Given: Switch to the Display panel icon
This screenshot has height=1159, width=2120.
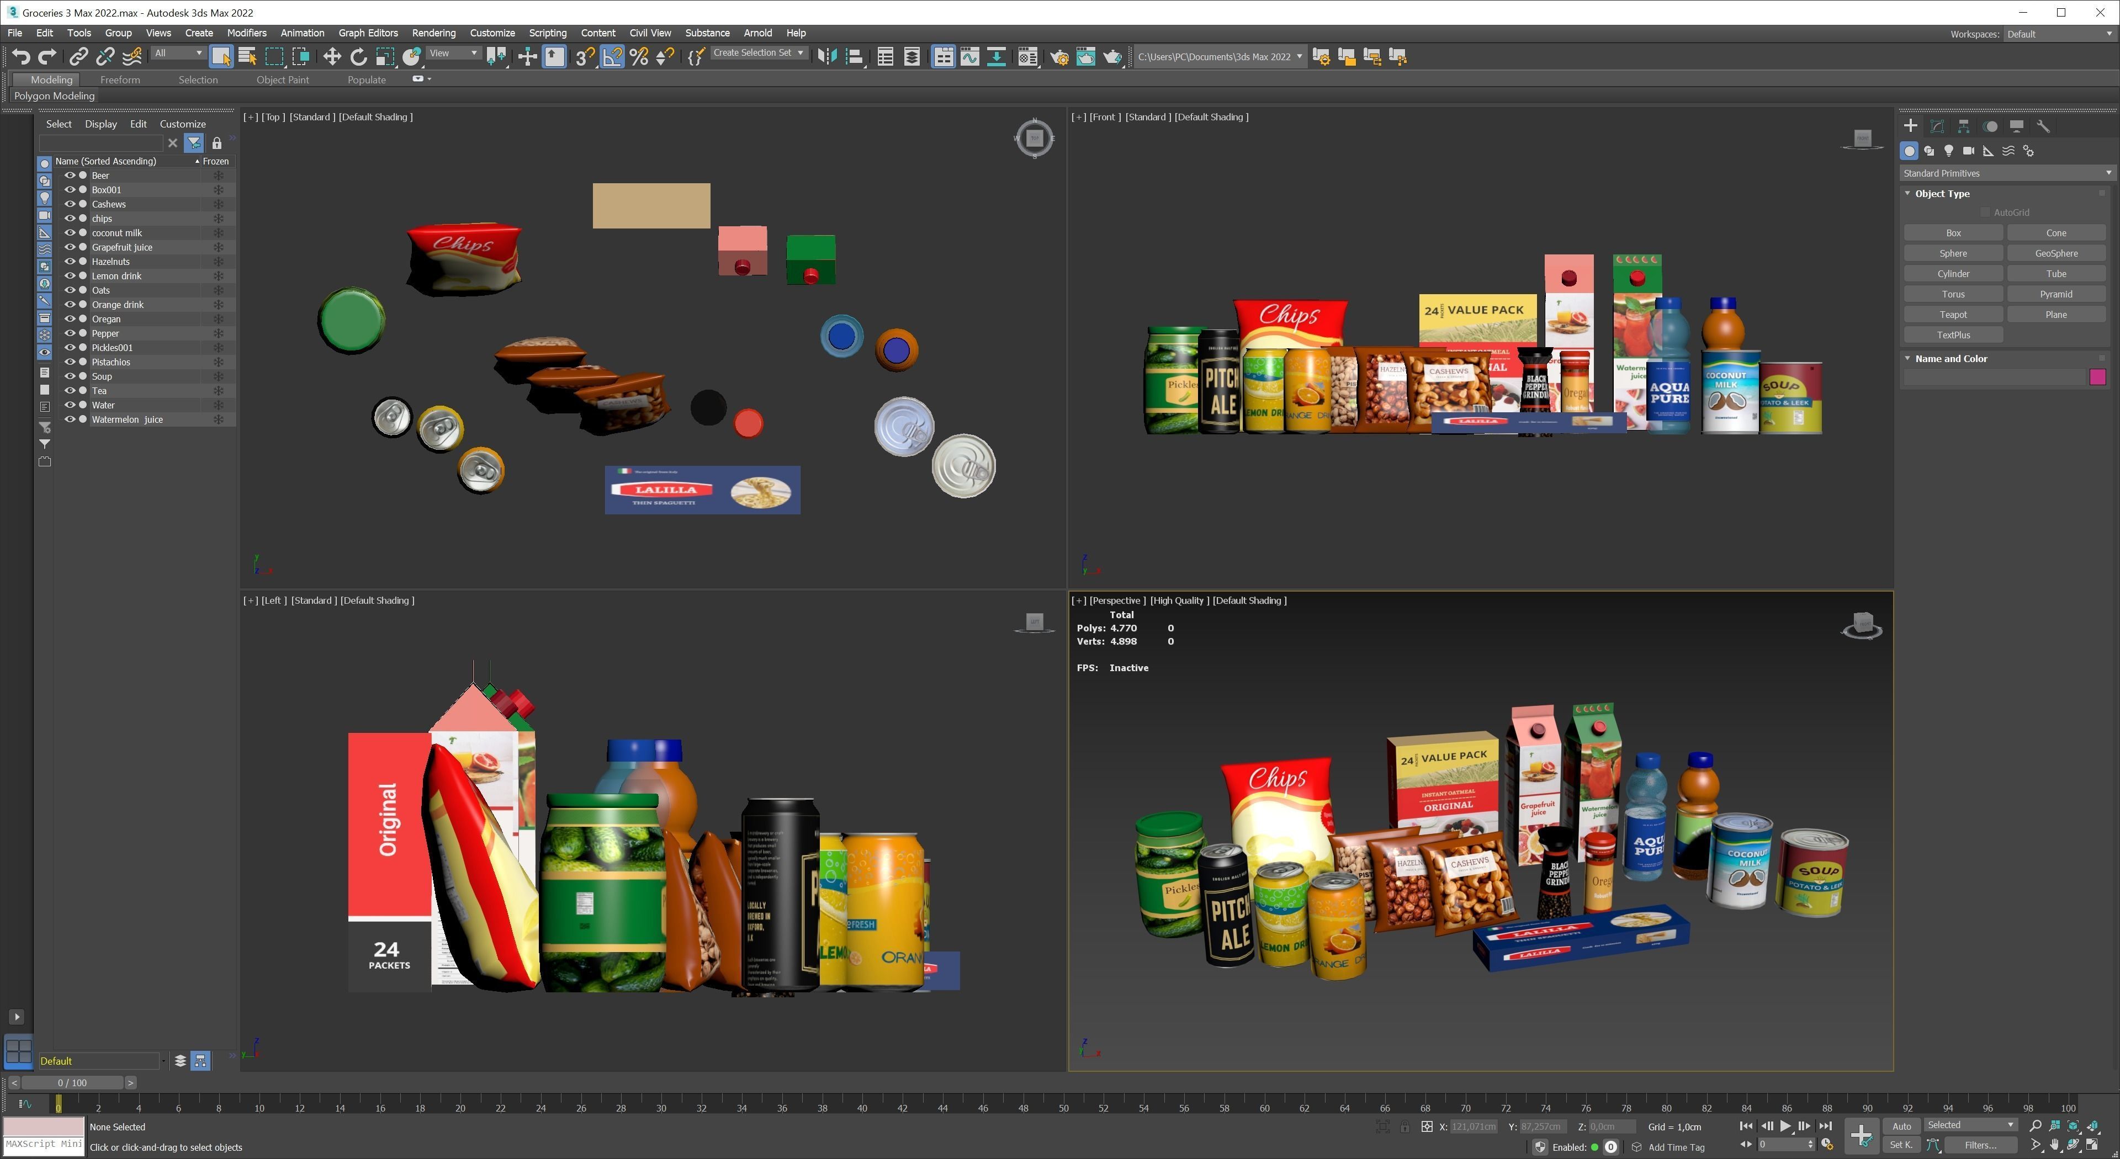Looking at the screenshot, I should point(2016,126).
